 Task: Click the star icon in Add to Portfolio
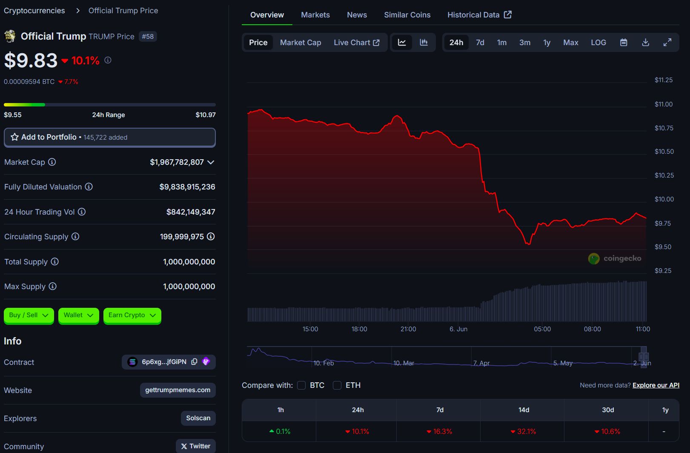click(14, 137)
